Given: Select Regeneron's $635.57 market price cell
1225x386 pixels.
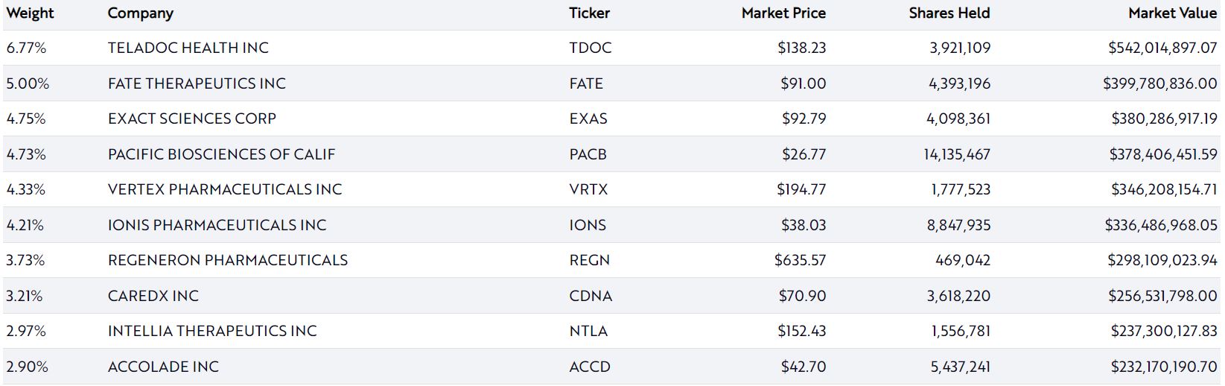Looking at the screenshot, I should tap(800, 260).
